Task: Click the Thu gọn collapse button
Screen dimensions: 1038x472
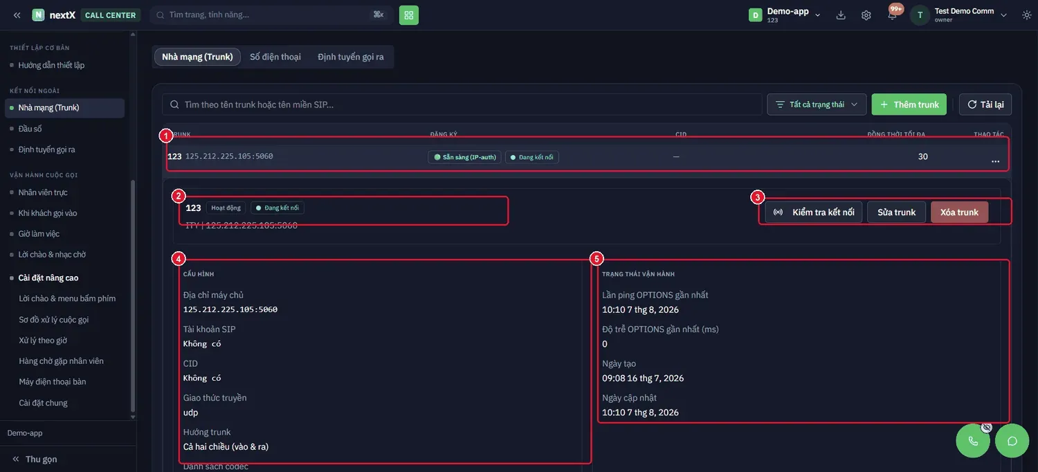Action: coord(35,459)
